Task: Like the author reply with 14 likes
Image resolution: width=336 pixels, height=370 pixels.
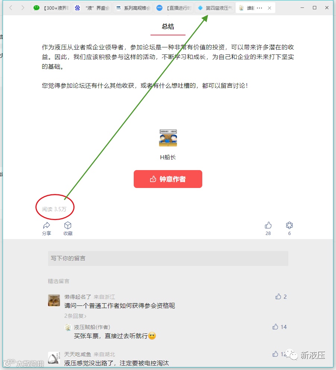Action: tap(275, 327)
